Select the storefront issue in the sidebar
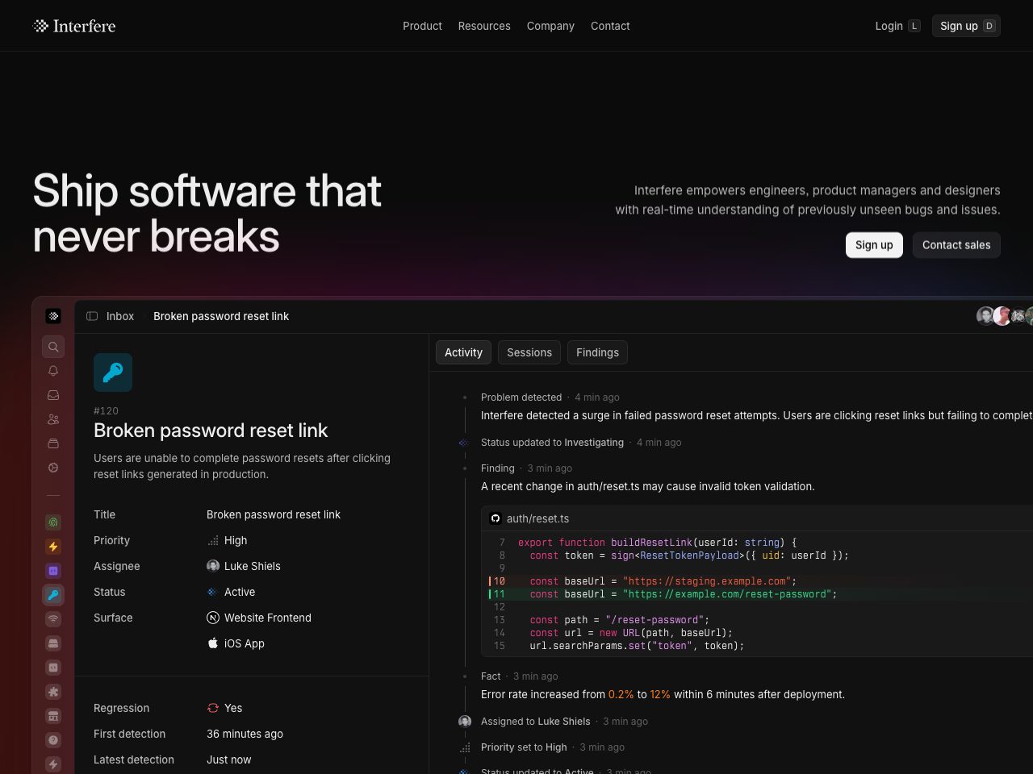Screen dimensions: 1033x774 click(x=53, y=716)
